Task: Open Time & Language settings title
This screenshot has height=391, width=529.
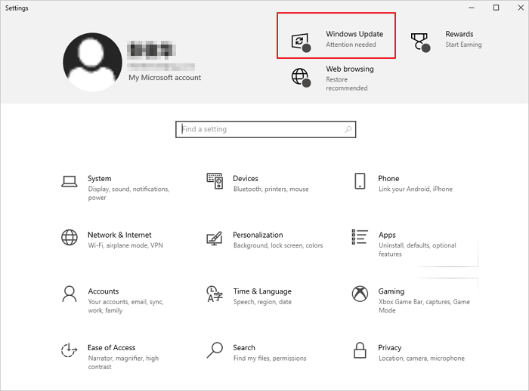Action: point(262,291)
